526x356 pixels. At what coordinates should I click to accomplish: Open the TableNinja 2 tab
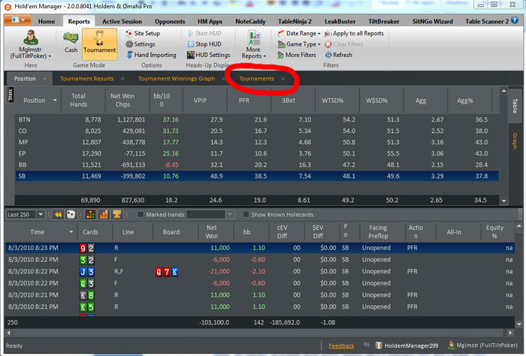pyautogui.click(x=295, y=21)
